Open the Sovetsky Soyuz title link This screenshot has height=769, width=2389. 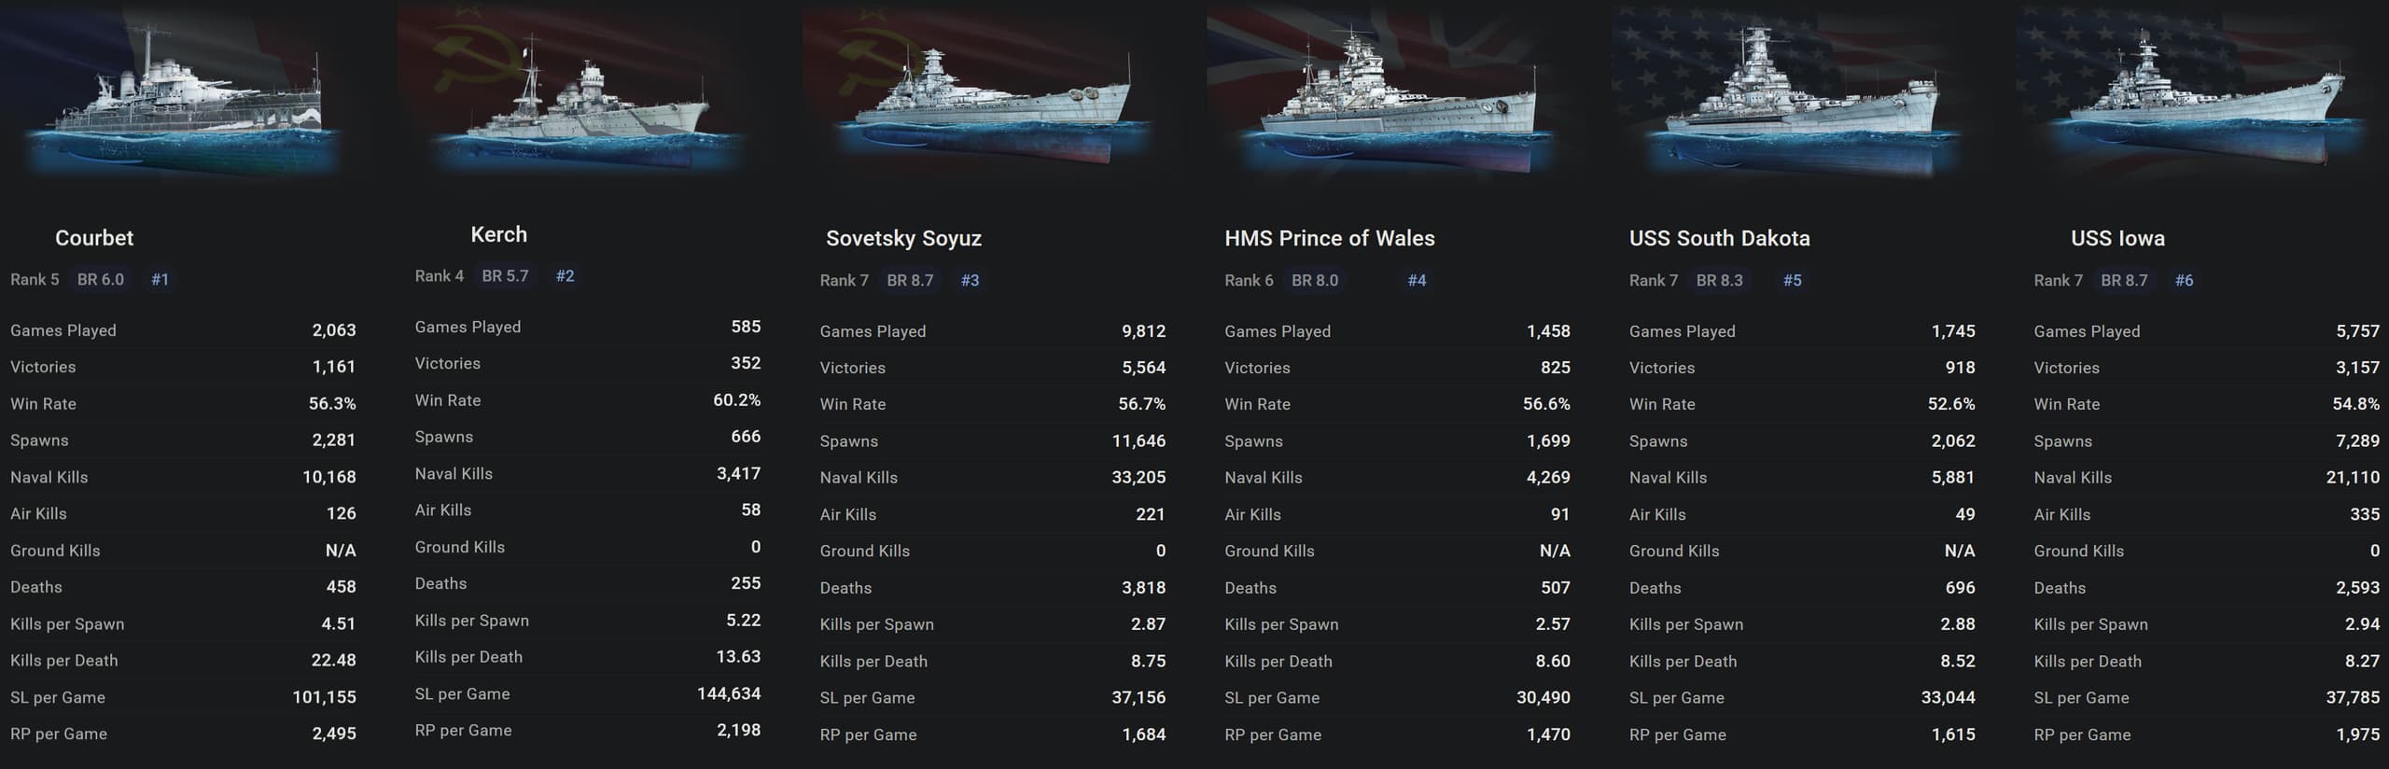click(903, 238)
